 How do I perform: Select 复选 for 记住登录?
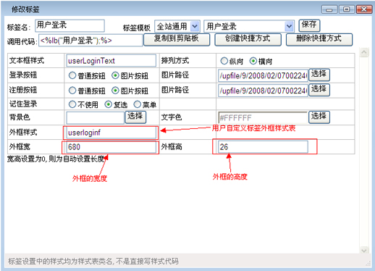(108, 104)
